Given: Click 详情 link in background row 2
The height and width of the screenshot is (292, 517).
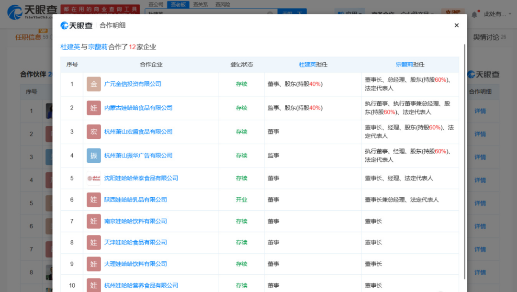Looking at the screenshot, I should [480, 134].
